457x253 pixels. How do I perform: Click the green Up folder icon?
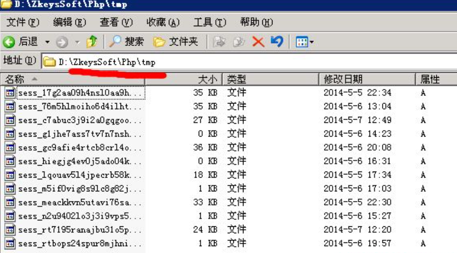point(92,42)
